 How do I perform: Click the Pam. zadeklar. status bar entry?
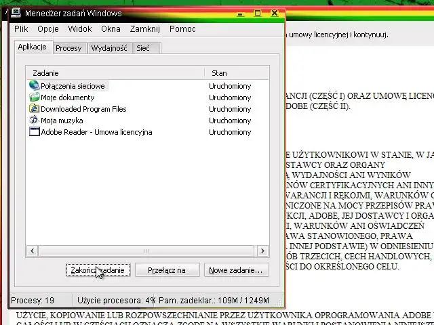[214, 300]
